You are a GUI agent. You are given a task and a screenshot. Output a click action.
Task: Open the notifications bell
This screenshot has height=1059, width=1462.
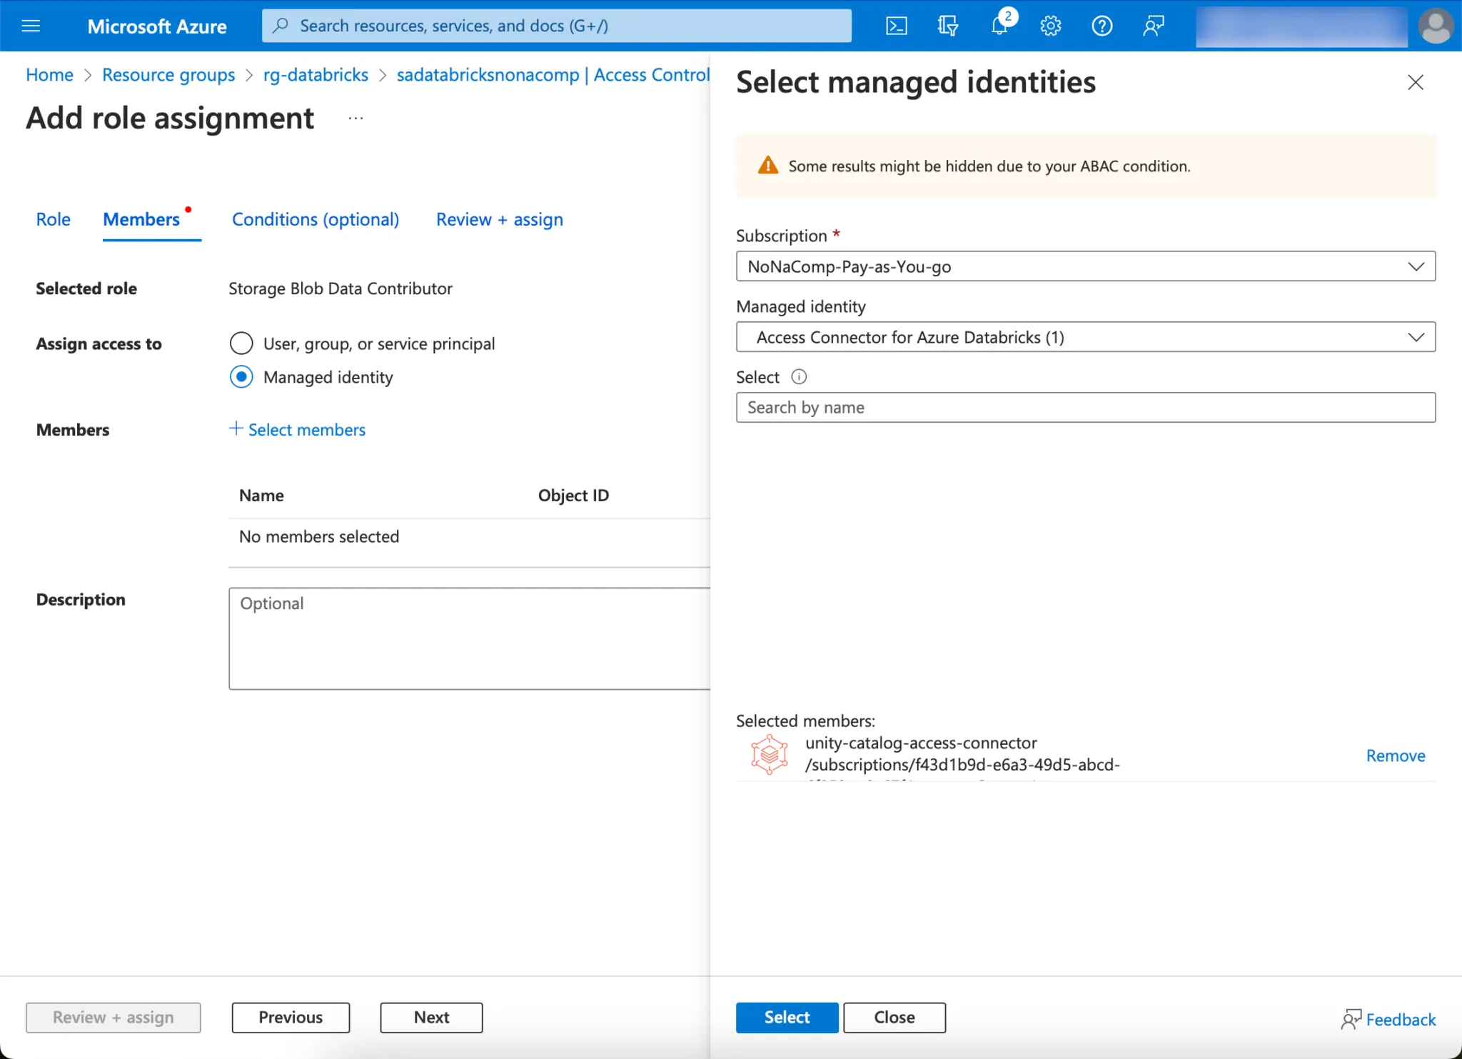click(x=999, y=26)
